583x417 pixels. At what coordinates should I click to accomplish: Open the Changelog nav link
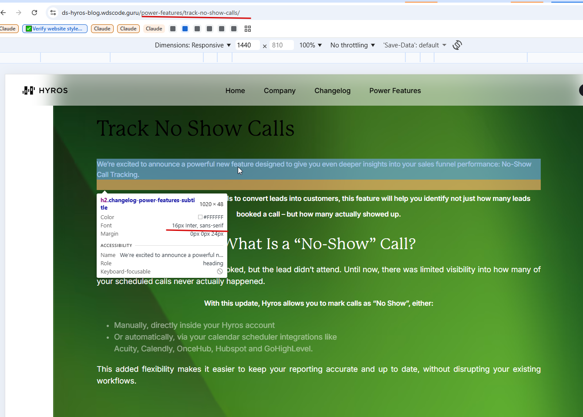click(x=332, y=90)
